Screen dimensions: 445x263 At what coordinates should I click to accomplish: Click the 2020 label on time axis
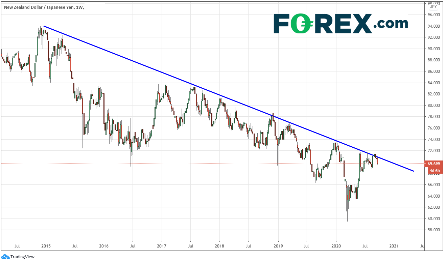336,246
